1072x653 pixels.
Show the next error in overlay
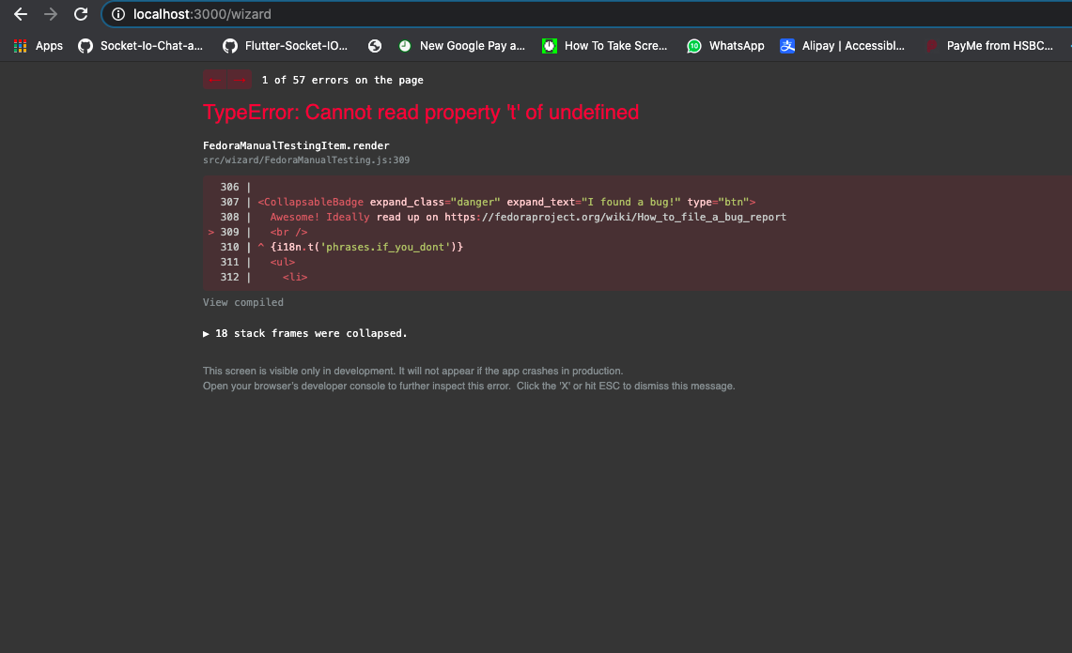click(x=240, y=80)
